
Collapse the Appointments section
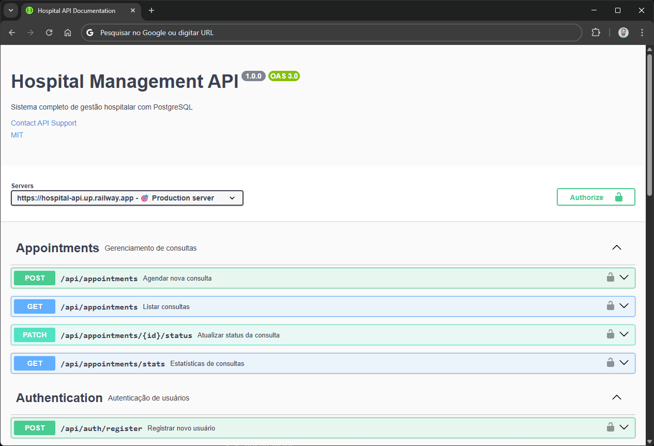click(616, 248)
